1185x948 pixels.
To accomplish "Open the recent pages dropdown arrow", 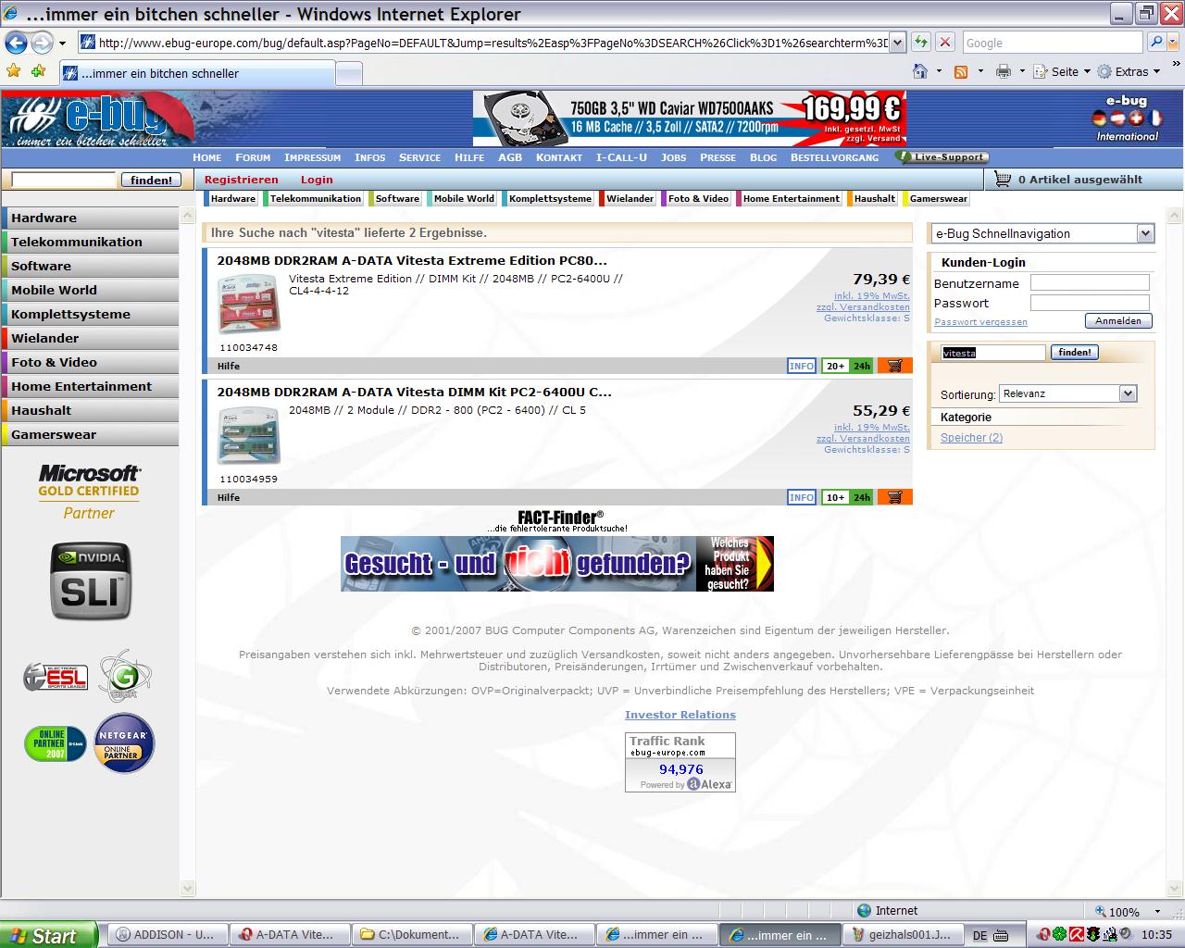I will pyautogui.click(x=62, y=43).
